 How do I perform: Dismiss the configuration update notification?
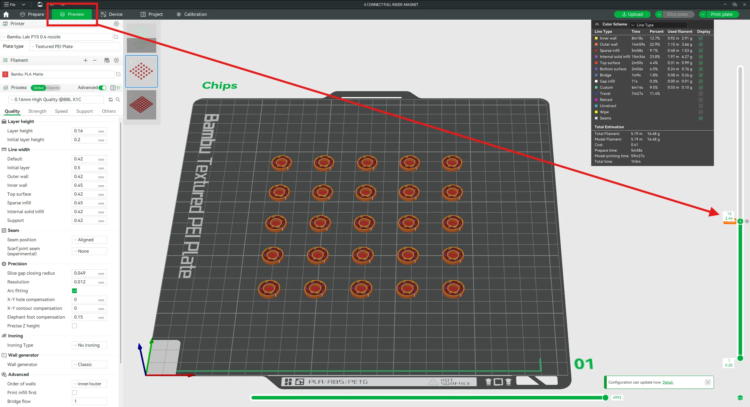pyautogui.click(x=708, y=382)
